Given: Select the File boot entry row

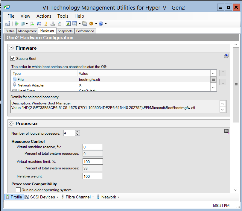Looking at the screenshot, I should 45,79.
